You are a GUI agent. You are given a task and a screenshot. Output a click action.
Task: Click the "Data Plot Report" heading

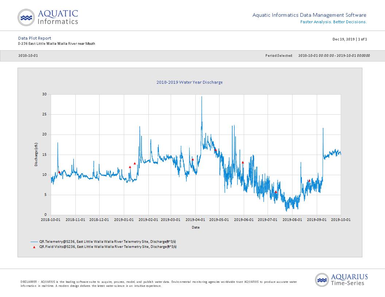pos(35,38)
